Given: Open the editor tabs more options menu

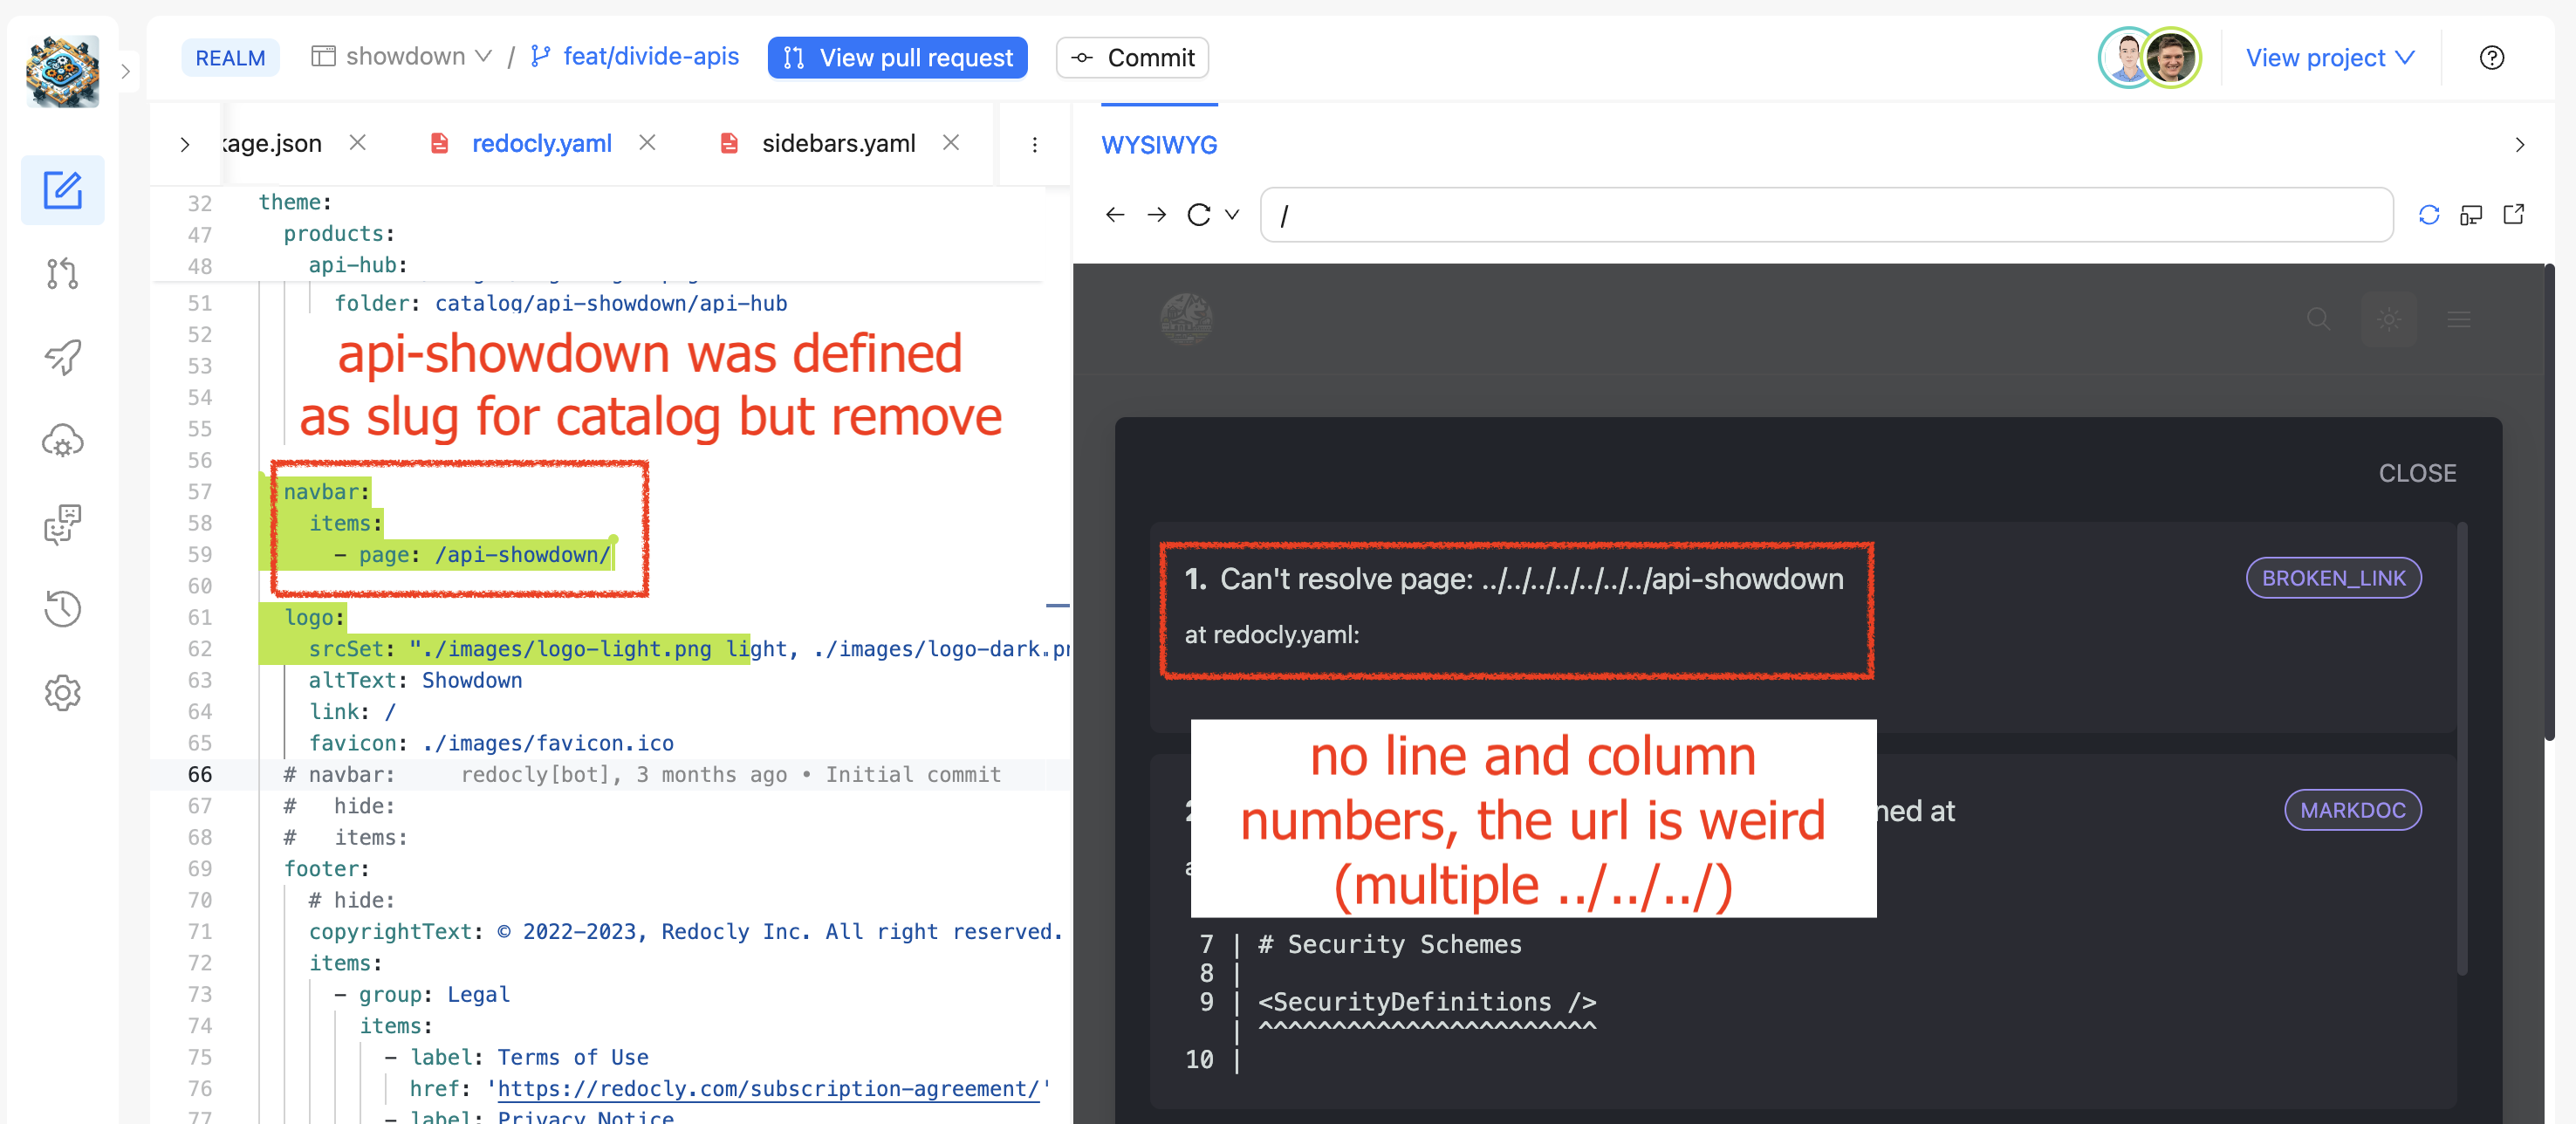Looking at the screenshot, I should pos(1034,145).
